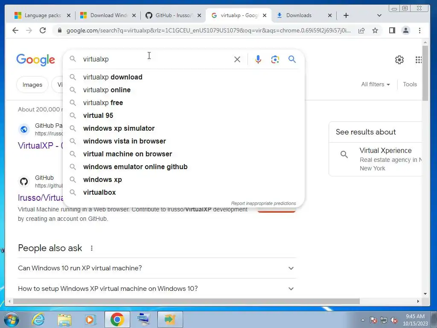
Task: Open the network tray icon
Action: click(x=384, y=320)
